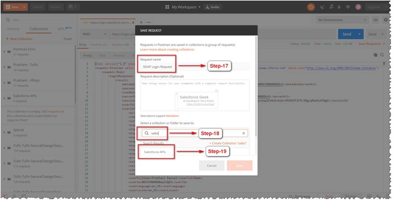Click the Upgrade button
Screen dimensions: 393x201
pyautogui.click(x=374, y=7)
